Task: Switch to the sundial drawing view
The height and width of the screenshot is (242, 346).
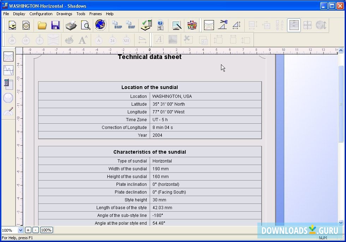Action: (8, 57)
